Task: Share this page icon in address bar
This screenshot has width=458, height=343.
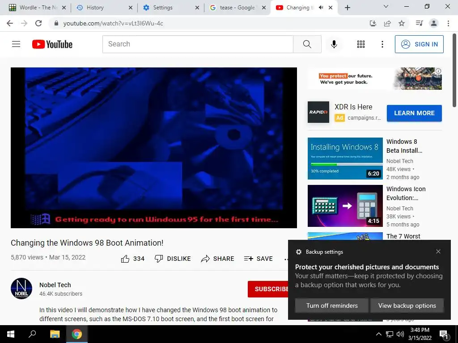Action: click(x=387, y=23)
